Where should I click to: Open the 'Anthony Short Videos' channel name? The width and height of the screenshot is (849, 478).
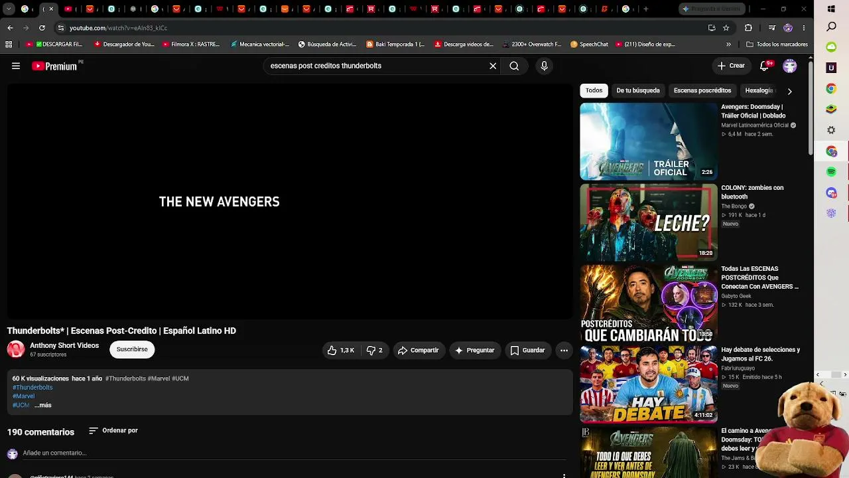(x=64, y=345)
